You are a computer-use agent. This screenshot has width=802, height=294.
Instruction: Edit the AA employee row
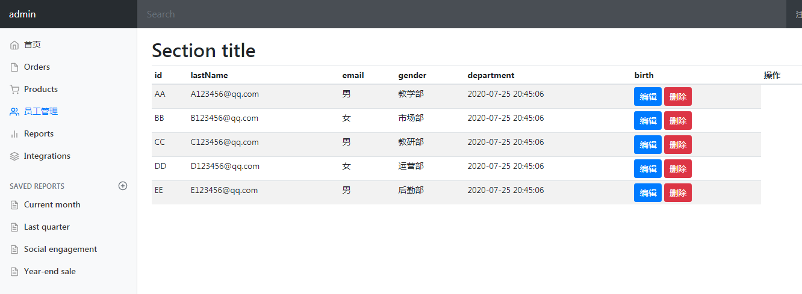click(648, 96)
